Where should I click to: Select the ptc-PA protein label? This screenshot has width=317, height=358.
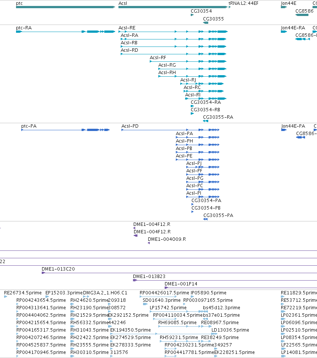pos(29,126)
